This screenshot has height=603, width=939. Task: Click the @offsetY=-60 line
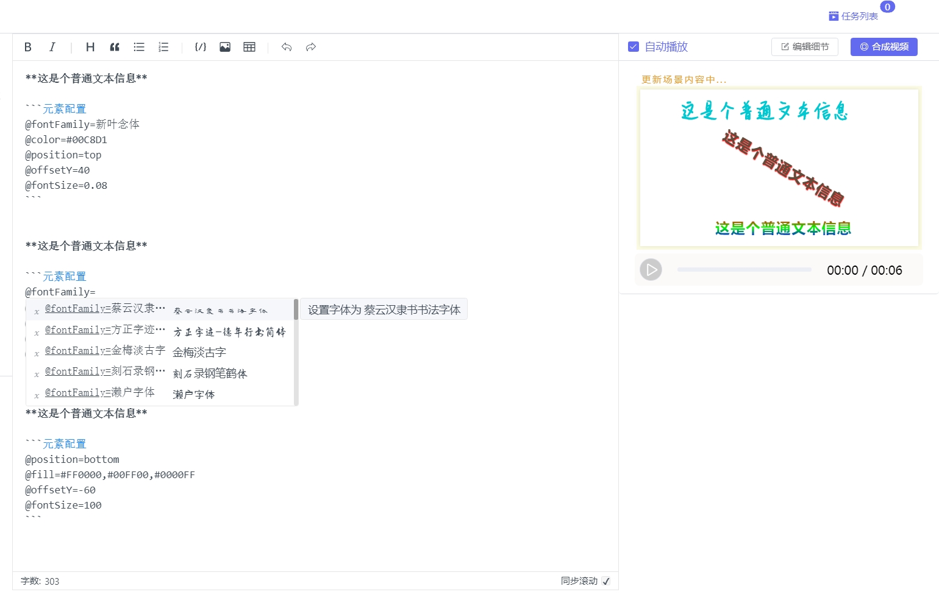click(x=60, y=490)
